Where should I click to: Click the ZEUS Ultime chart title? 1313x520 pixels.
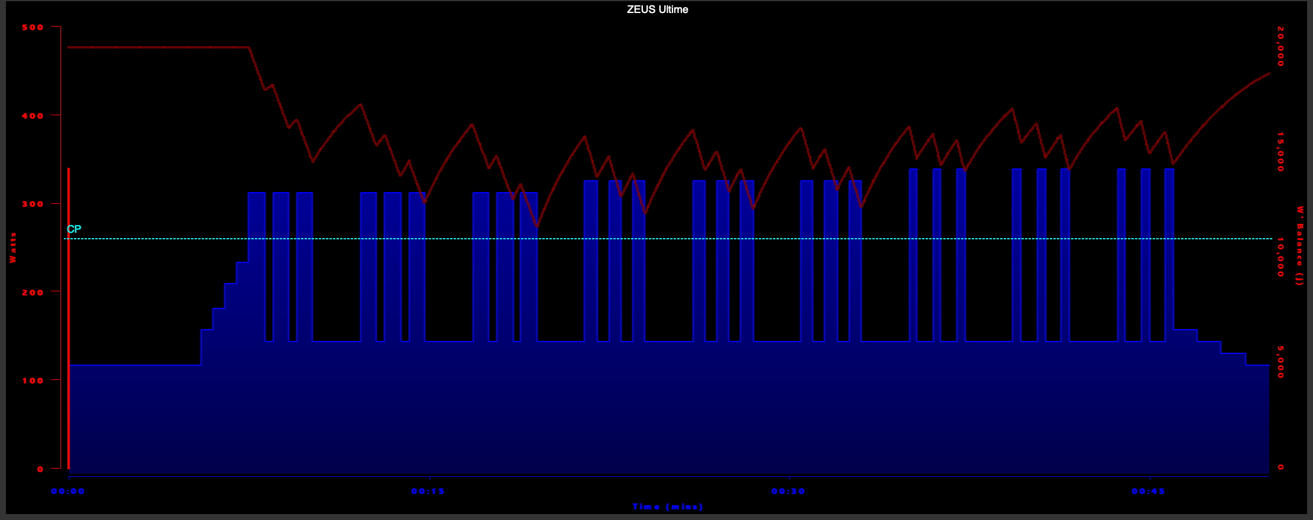(x=657, y=9)
